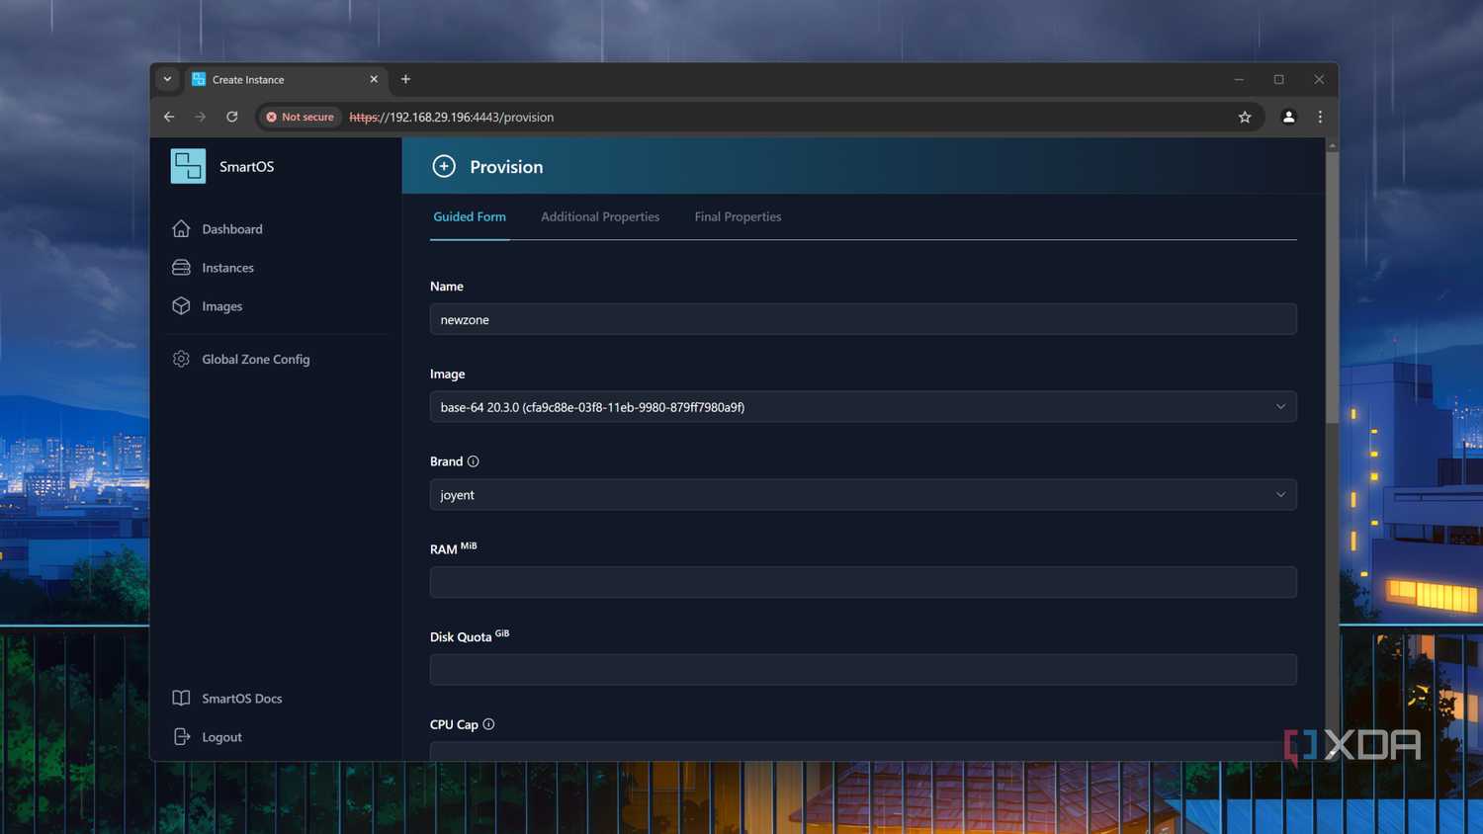Focus the RAM MiB input field

[863, 582]
